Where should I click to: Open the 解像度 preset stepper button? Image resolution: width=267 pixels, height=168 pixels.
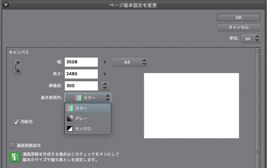click(x=105, y=86)
